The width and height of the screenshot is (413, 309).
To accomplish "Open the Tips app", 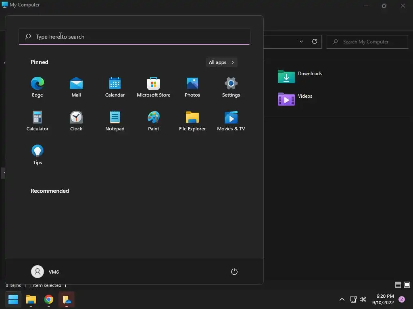I will [38, 155].
